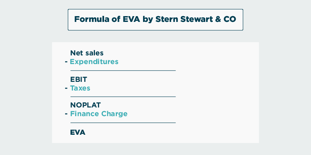Click the teal 'Taxes' text
This screenshot has width=311, height=155.
coord(80,88)
